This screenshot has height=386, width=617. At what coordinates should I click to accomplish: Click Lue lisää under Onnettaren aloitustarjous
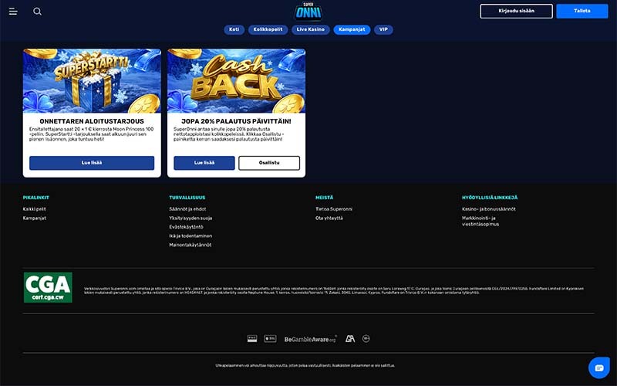92,163
